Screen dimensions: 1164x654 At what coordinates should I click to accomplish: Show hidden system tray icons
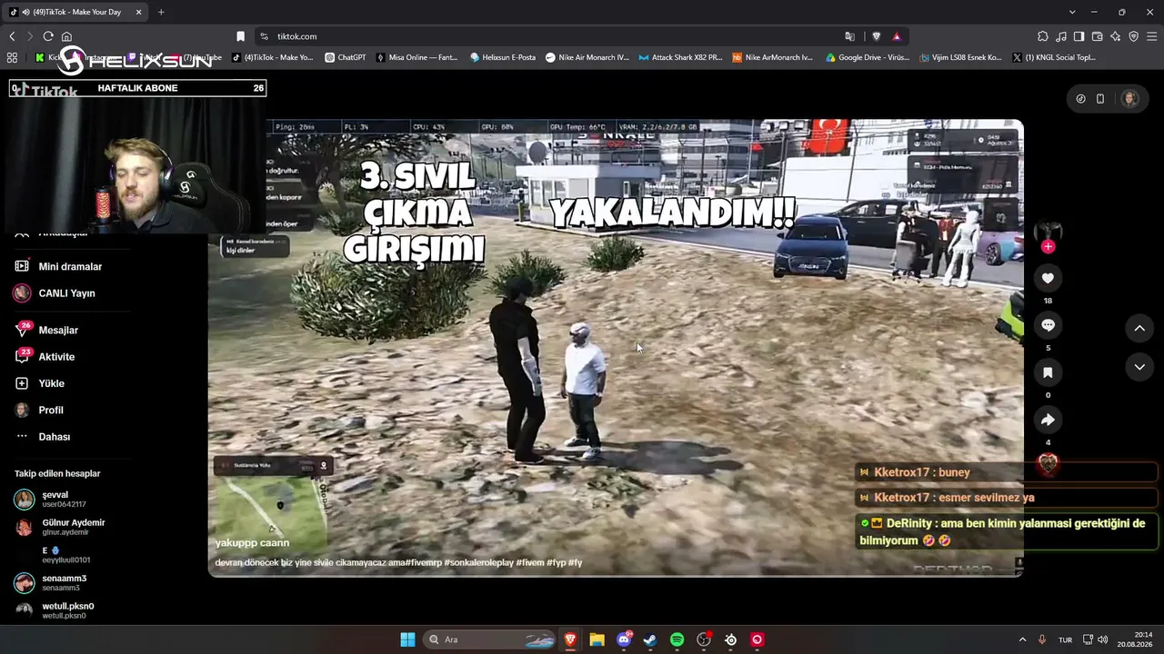pyautogui.click(x=1022, y=639)
